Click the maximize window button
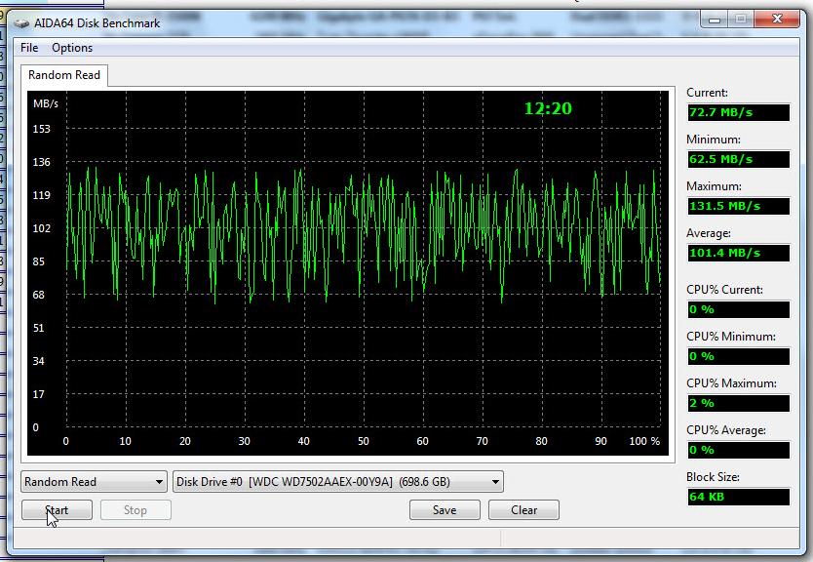The image size is (813, 562). coord(742,20)
